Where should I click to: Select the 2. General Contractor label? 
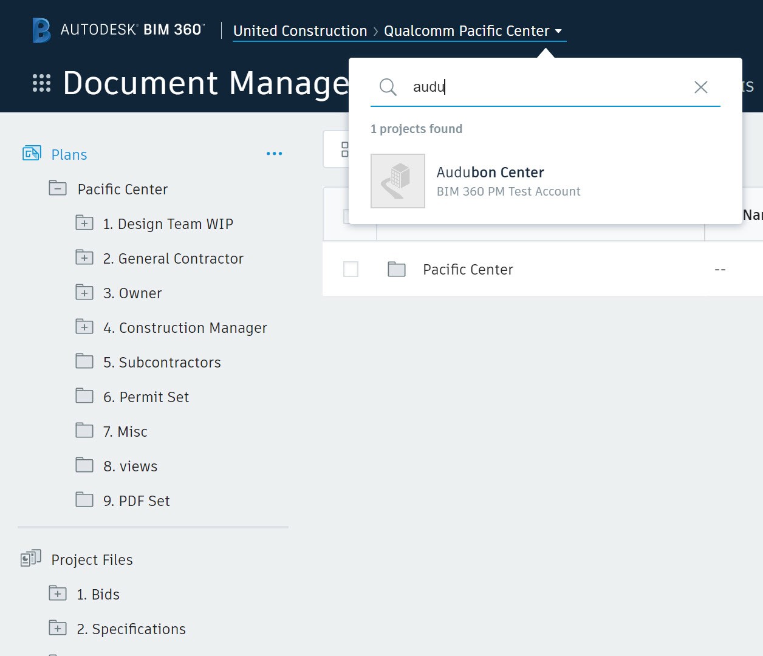(173, 259)
